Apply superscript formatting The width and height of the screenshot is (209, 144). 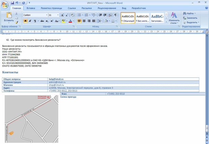point(52,21)
